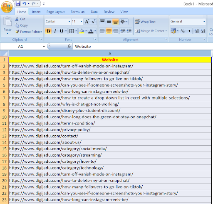Switch to the Data tab
The height and width of the screenshot is (204, 213).
coord(94,12)
